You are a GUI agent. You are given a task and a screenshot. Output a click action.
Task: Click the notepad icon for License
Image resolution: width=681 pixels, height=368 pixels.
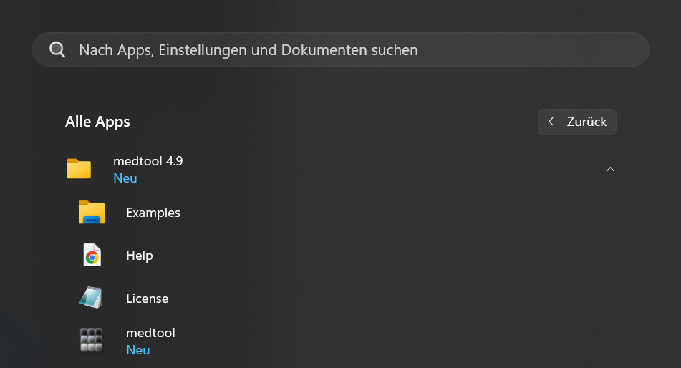click(x=92, y=298)
